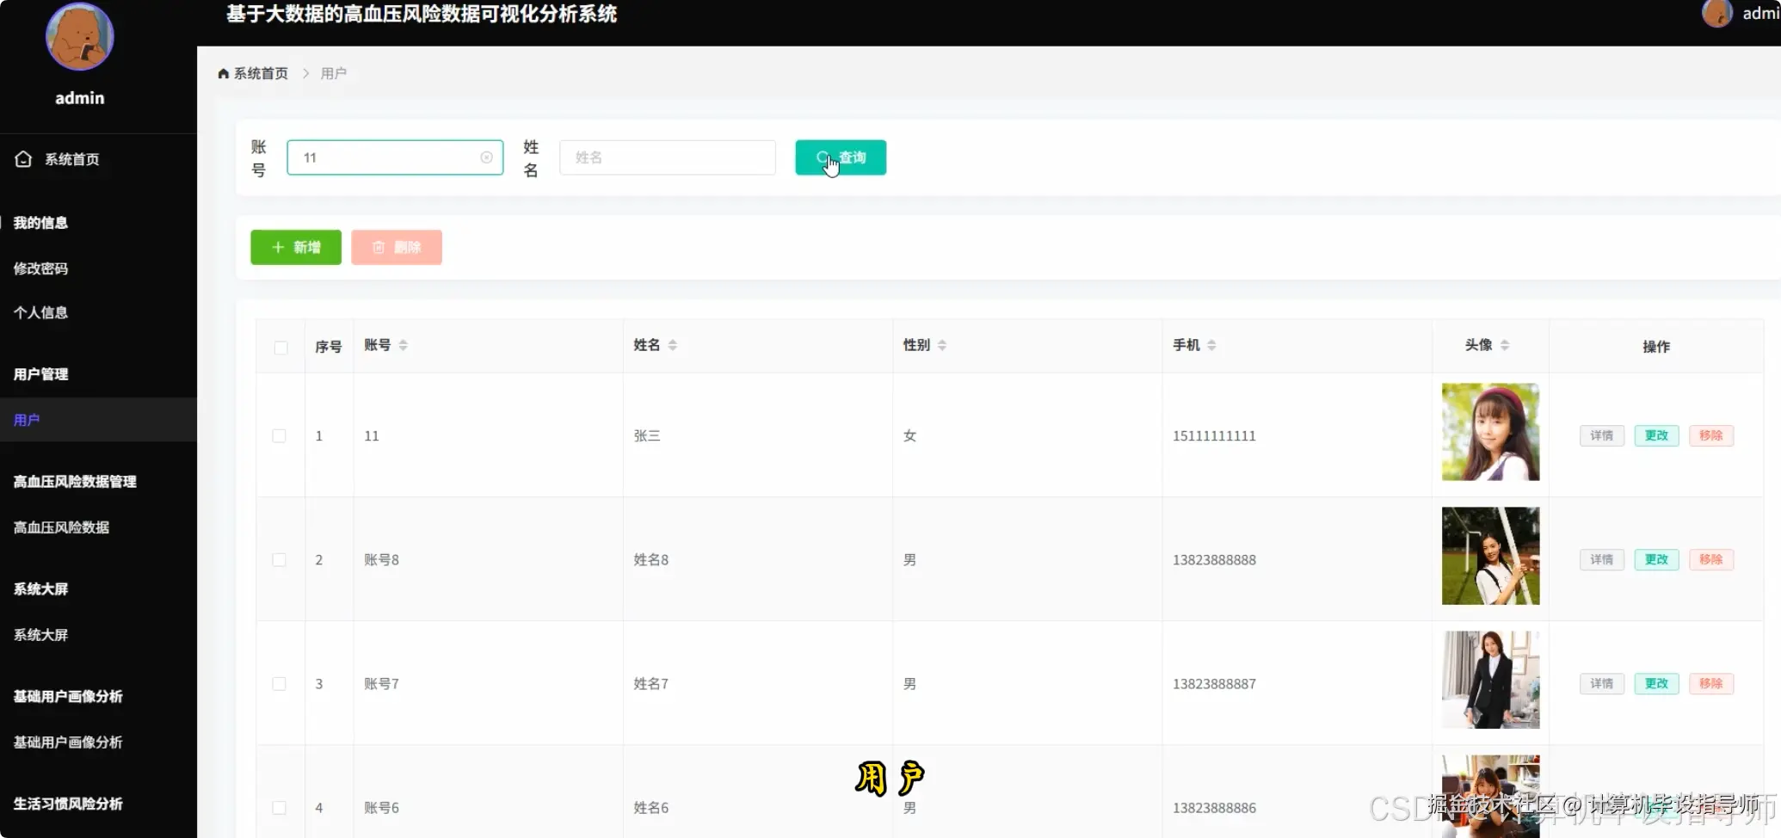Check the checkbox for the 账号8 row
The width and height of the screenshot is (1781, 838).
coord(280,559)
